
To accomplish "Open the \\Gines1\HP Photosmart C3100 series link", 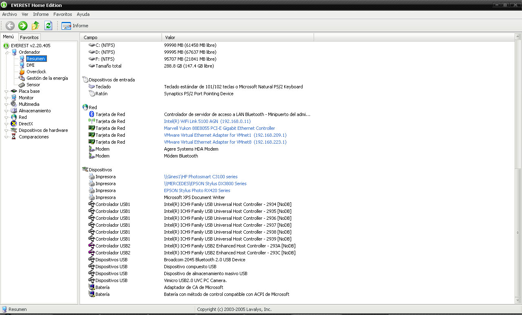I will coord(201,177).
